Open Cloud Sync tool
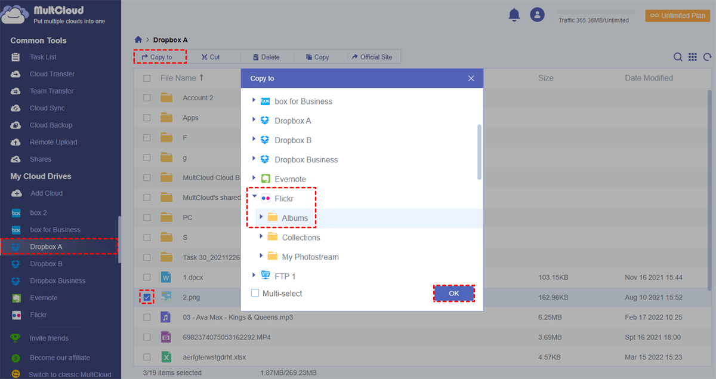 [47, 108]
